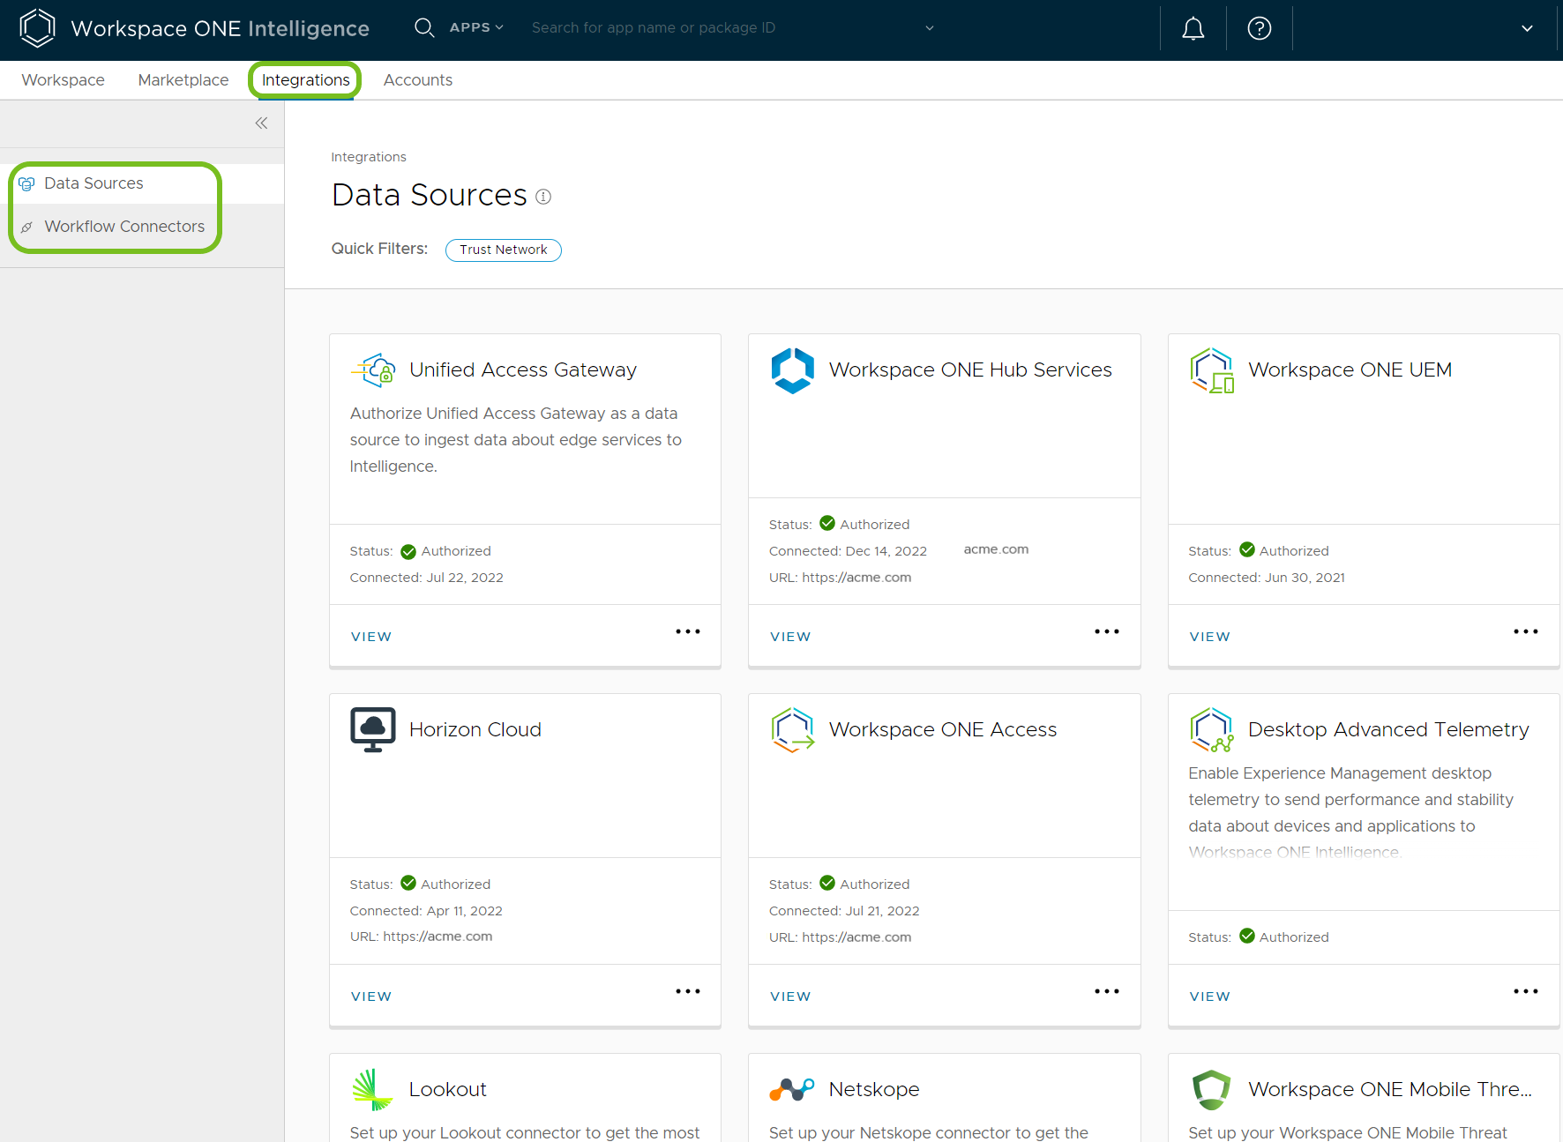
Task: Open the user account dropdown arrow
Action: 1527,28
